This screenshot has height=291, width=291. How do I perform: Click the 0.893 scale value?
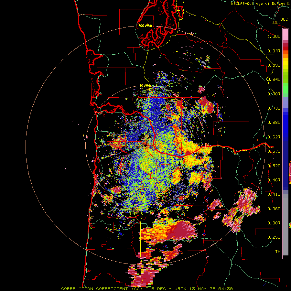[274, 65]
